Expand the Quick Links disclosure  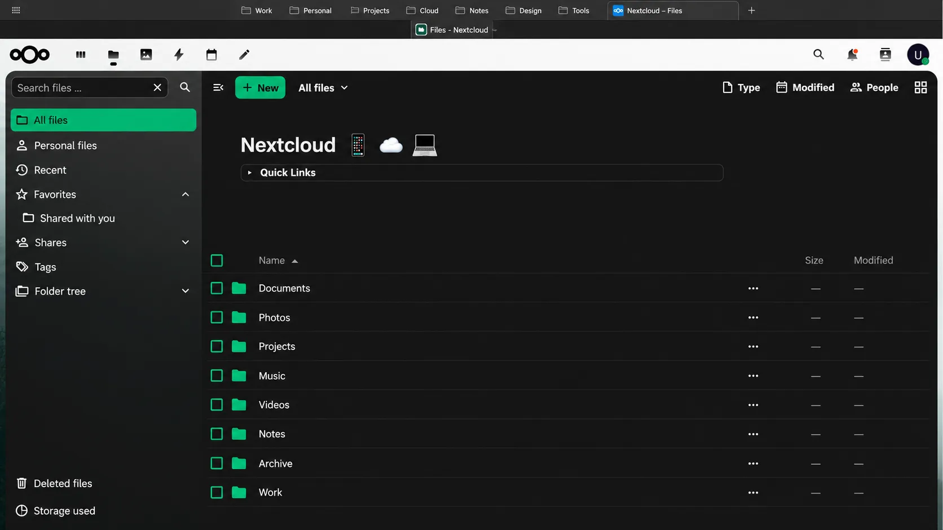tap(482, 173)
